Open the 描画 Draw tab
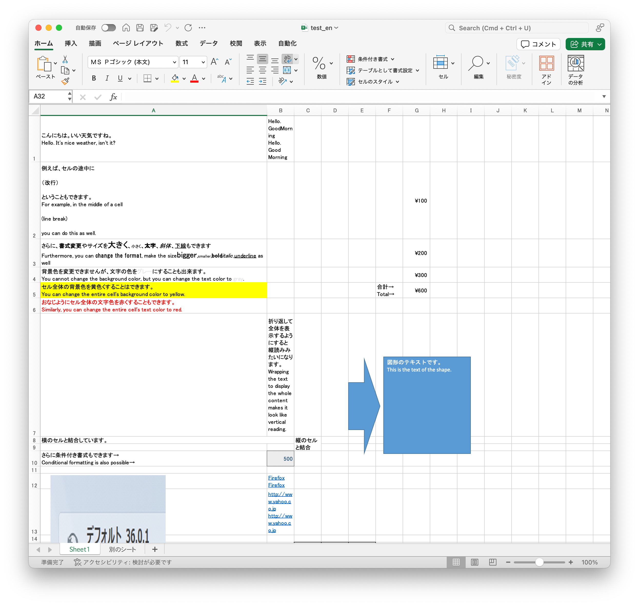639x606 pixels. [95, 44]
